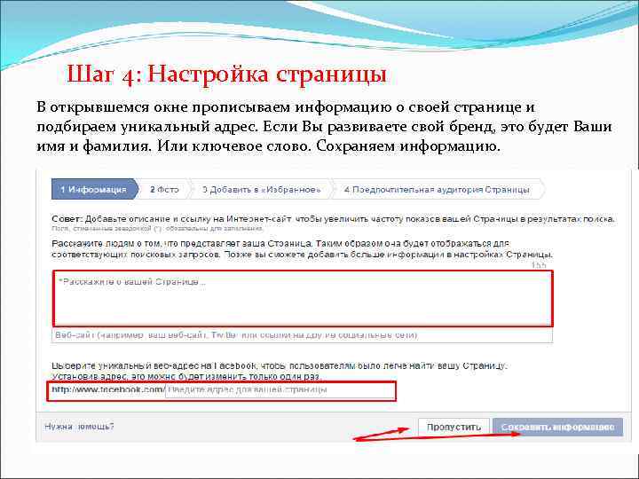The width and height of the screenshot is (639, 479).
Task: Click the "Расскажите о вашей Странице" text area
Action: (x=303, y=299)
